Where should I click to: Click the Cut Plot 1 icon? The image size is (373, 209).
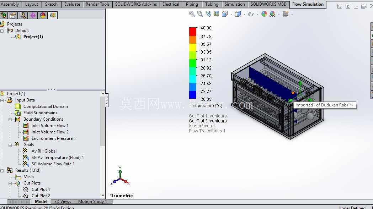[26, 189]
